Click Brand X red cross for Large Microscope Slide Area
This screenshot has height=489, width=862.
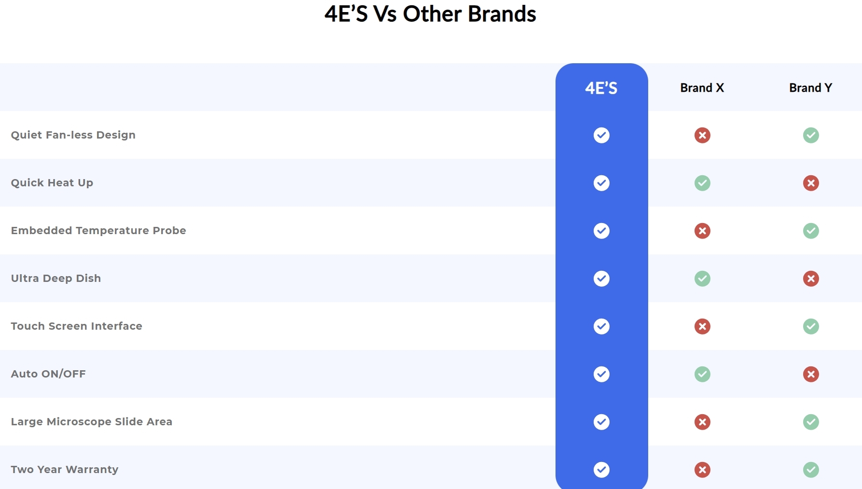(702, 422)
